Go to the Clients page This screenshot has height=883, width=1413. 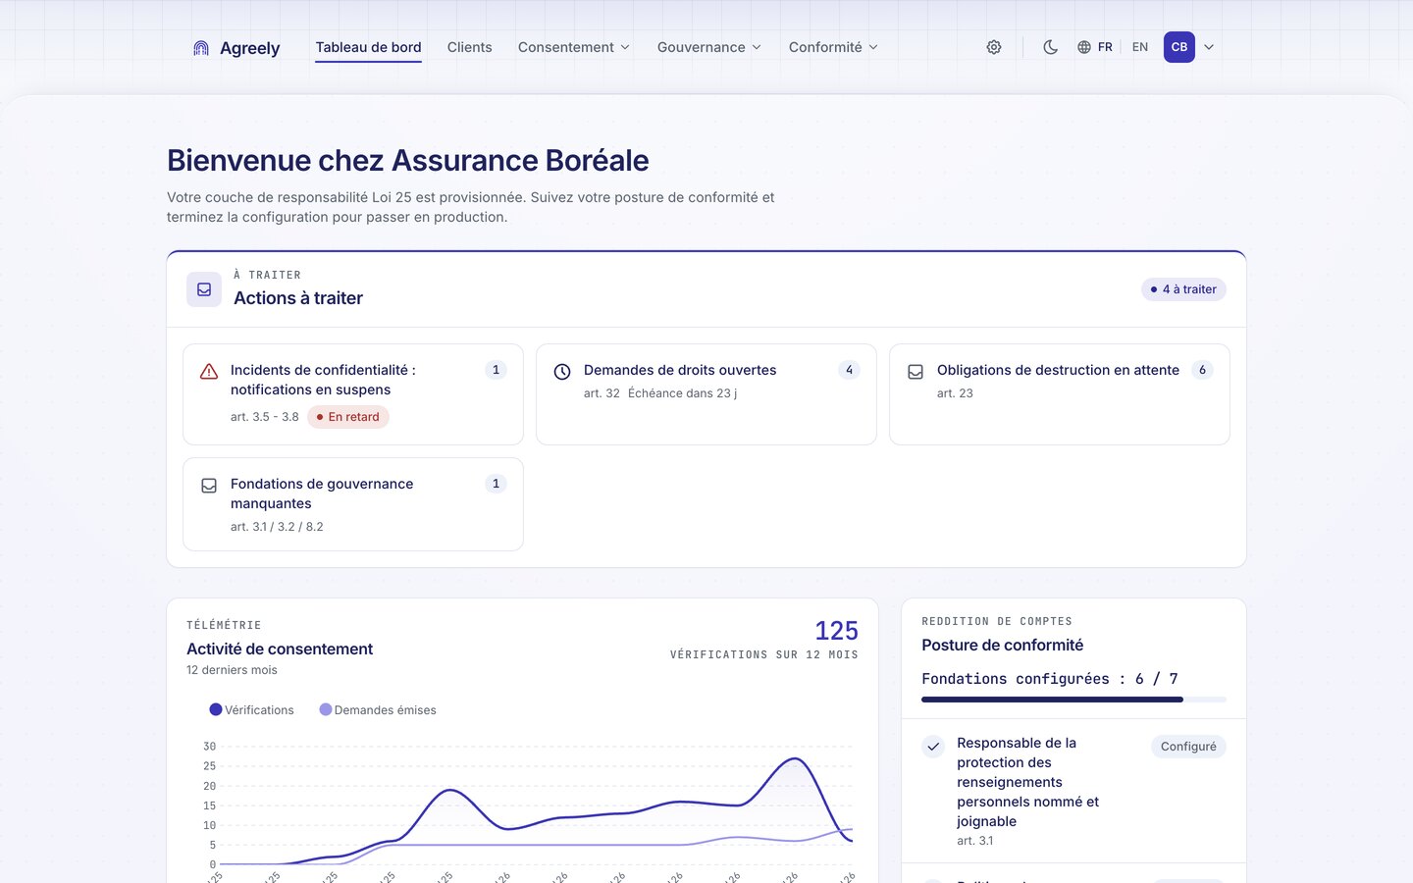(x=469, y=47)
